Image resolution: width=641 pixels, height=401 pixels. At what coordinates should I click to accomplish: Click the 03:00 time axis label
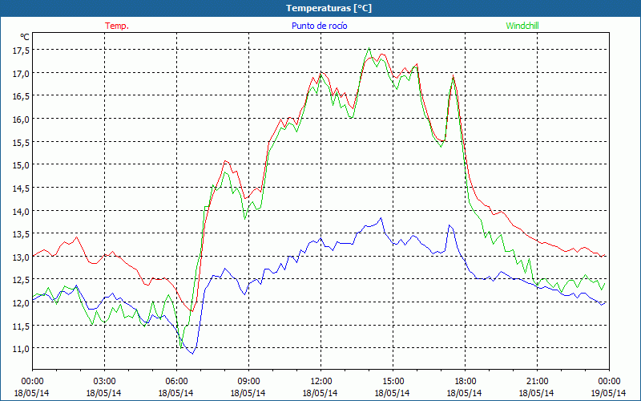coord(105,382)
